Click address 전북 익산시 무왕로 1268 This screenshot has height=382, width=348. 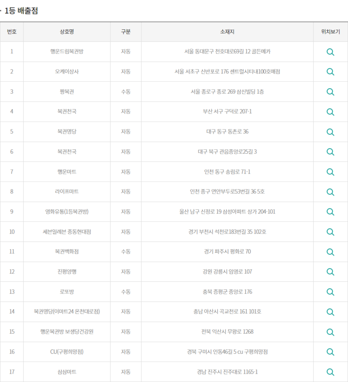point(227,331)
